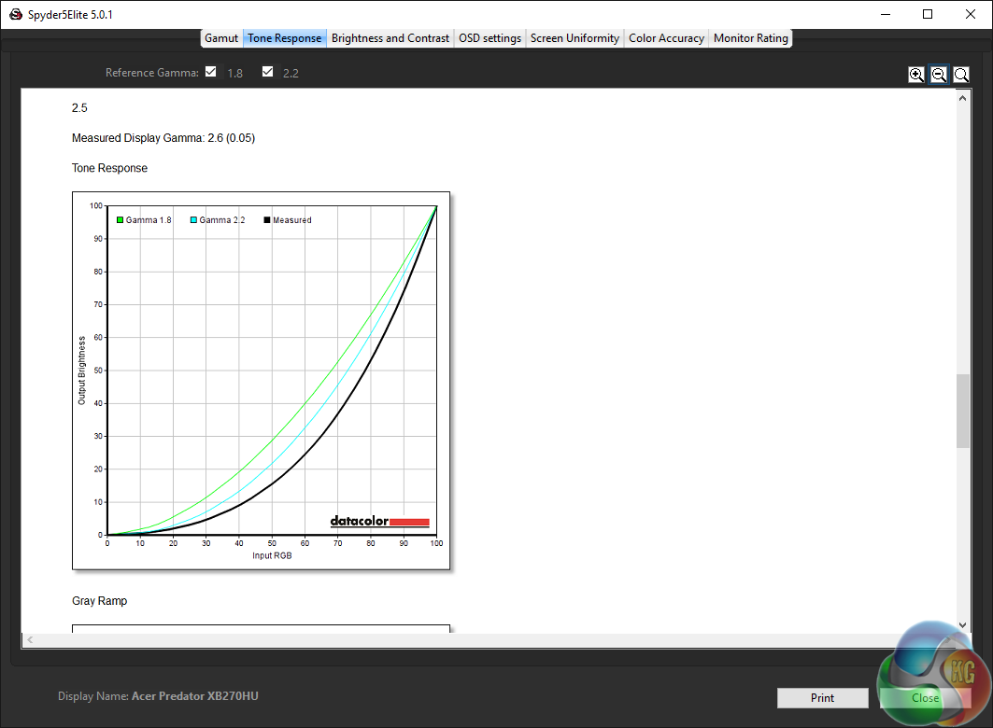Viewport: 993px width, 728px height.
Task: Click the datacolor logo in the chart
Action: tap(379, 522)
